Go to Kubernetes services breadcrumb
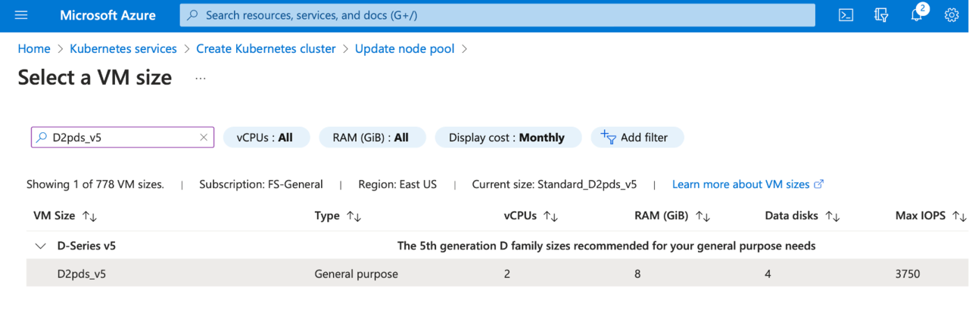This screenshot has height=325, width=969. [x=123, y=48]
